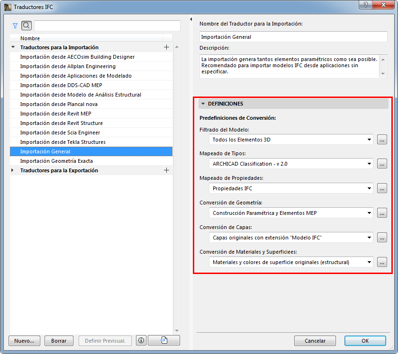Click the info icon button
The width and height of the screenshot is (398, 354).
pyautogui.click(x=141, y=340)
